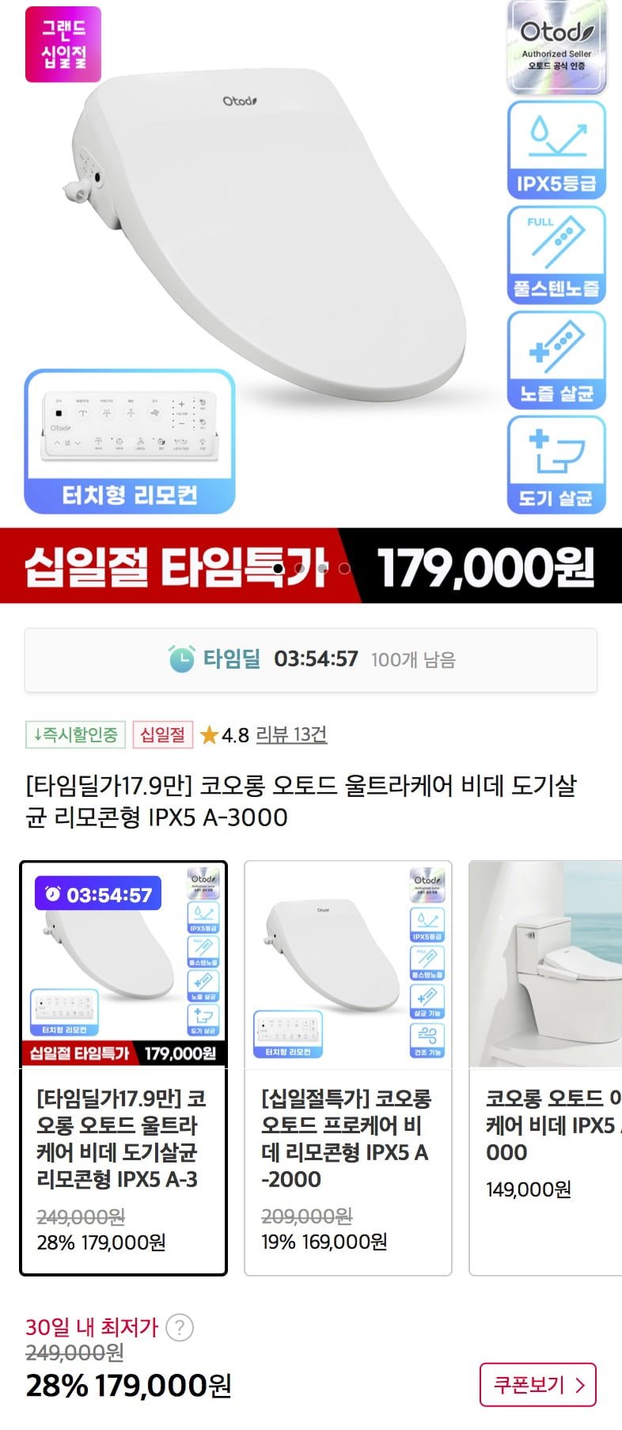This screenshot has height=1430, width=622.
Task: Tap the 그랜드 십일절 pink badge
Action: point(63,44)
